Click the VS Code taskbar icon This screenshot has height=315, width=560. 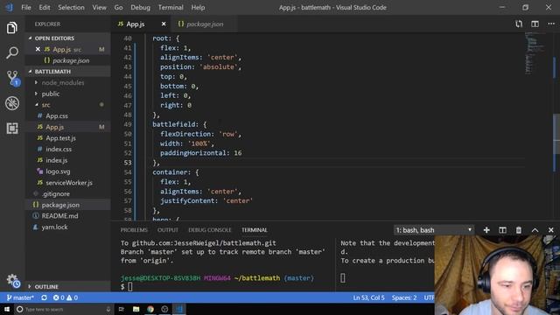[178, 309]
